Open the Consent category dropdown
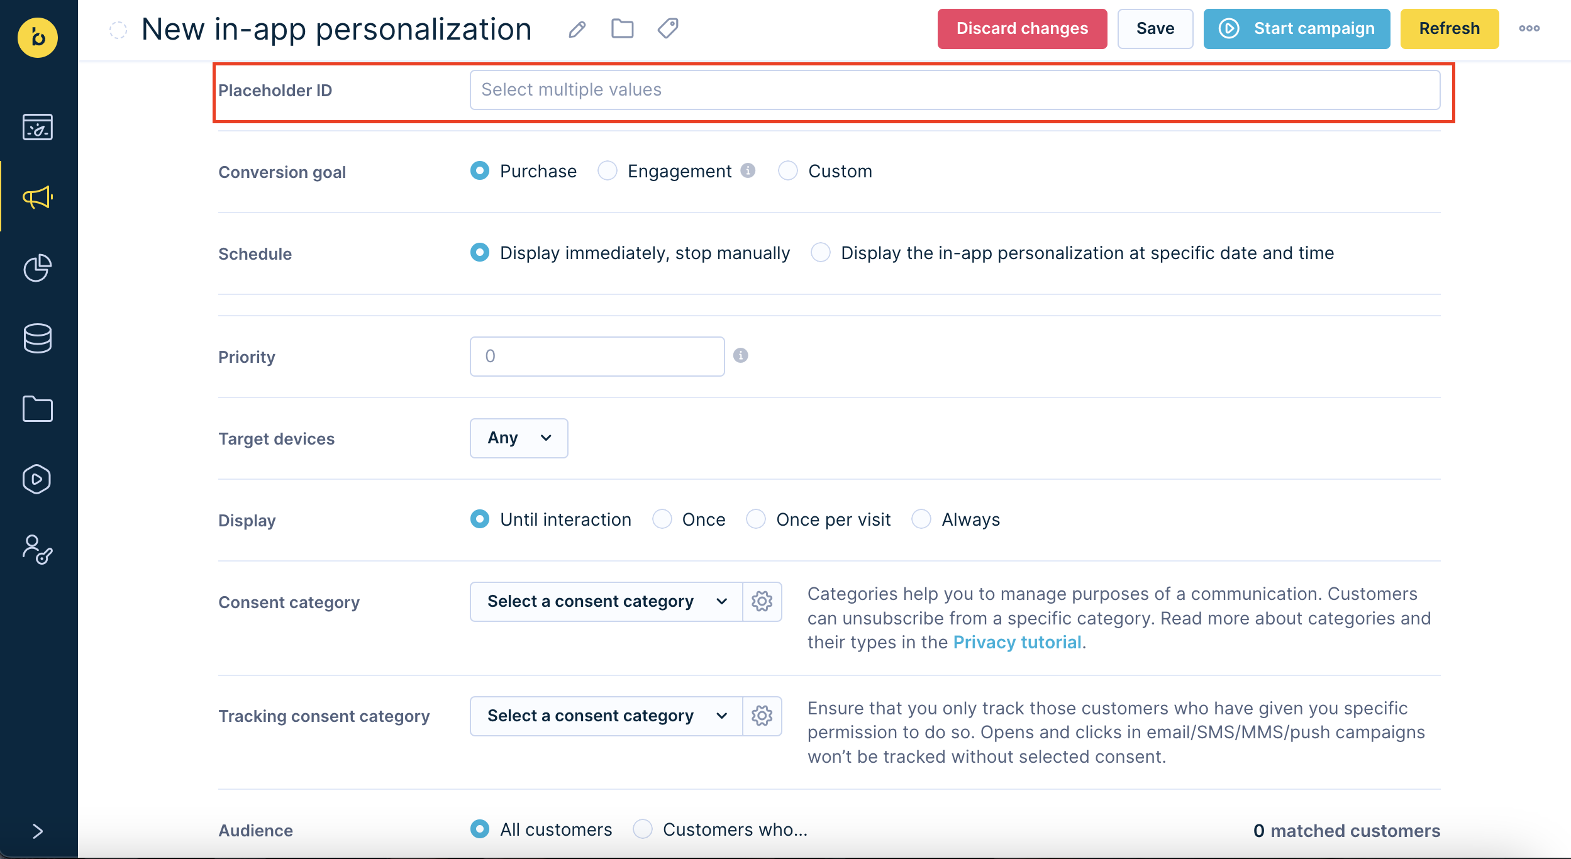The width and height of the screenshot is (1571, 859). (606, 602)
